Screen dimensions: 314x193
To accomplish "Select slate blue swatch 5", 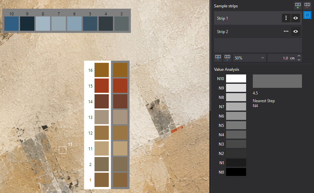I will [90, 24].
